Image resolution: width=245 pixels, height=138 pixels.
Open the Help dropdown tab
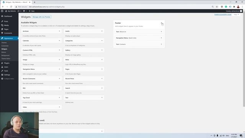(x=236, y=15)
